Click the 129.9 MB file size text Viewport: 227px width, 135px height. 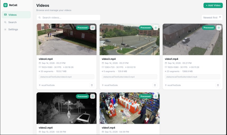(x=122, y=71)
